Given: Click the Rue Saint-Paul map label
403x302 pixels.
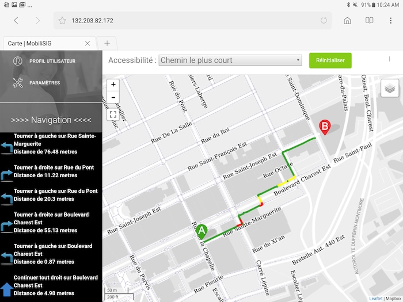Looking at the screenshot, I should coord(352,152).
